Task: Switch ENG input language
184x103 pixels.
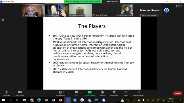Action: (163, 100)
